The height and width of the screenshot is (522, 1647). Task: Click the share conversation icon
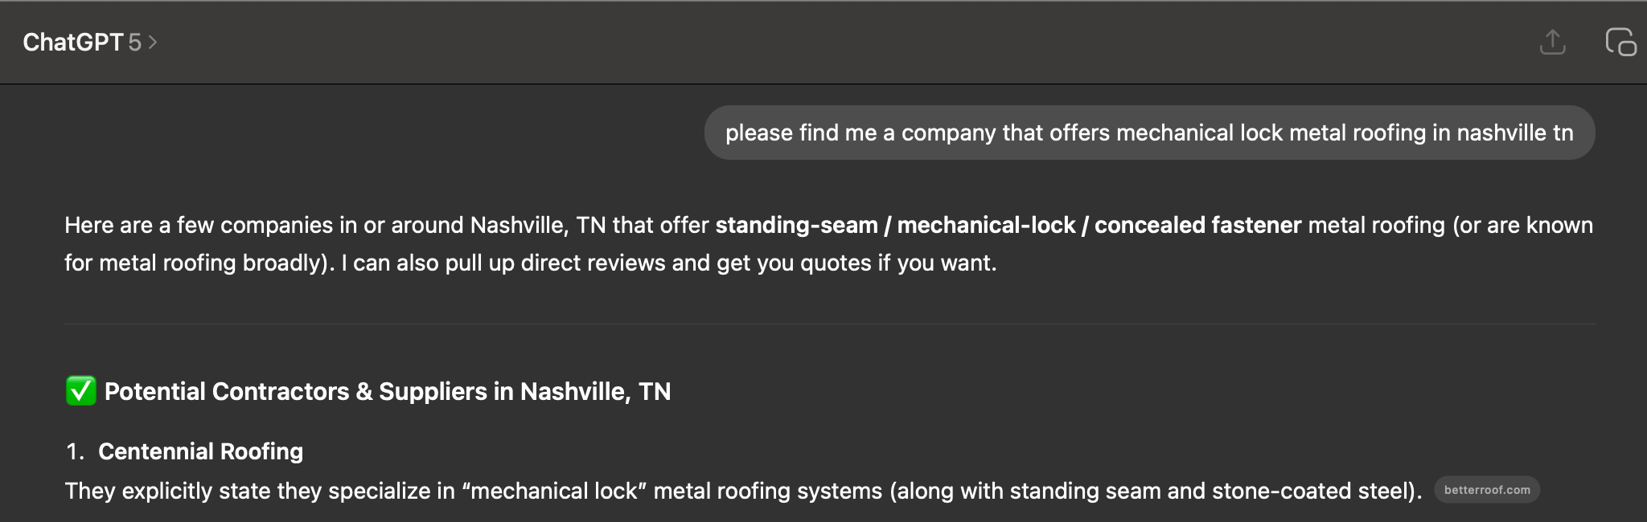tap(1552, 42)
